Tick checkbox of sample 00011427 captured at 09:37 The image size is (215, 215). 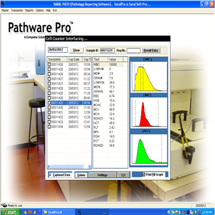[x=49, y=84]
